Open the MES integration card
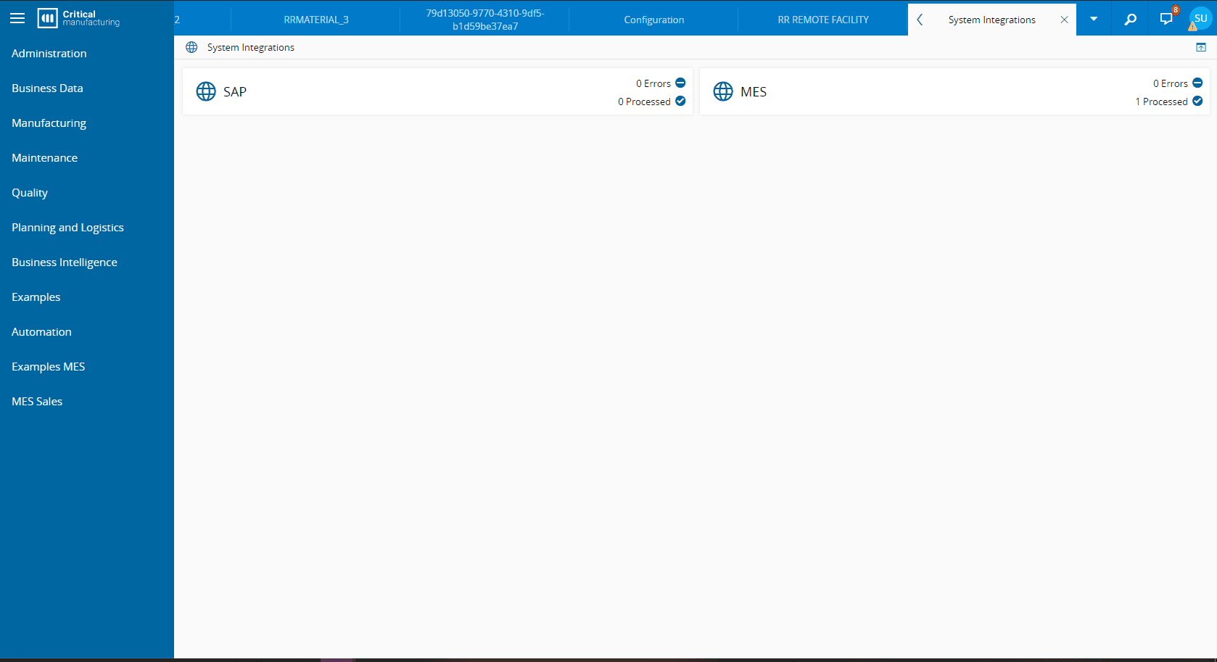This screenshot has height=662, width=1217. click(954, 91)
